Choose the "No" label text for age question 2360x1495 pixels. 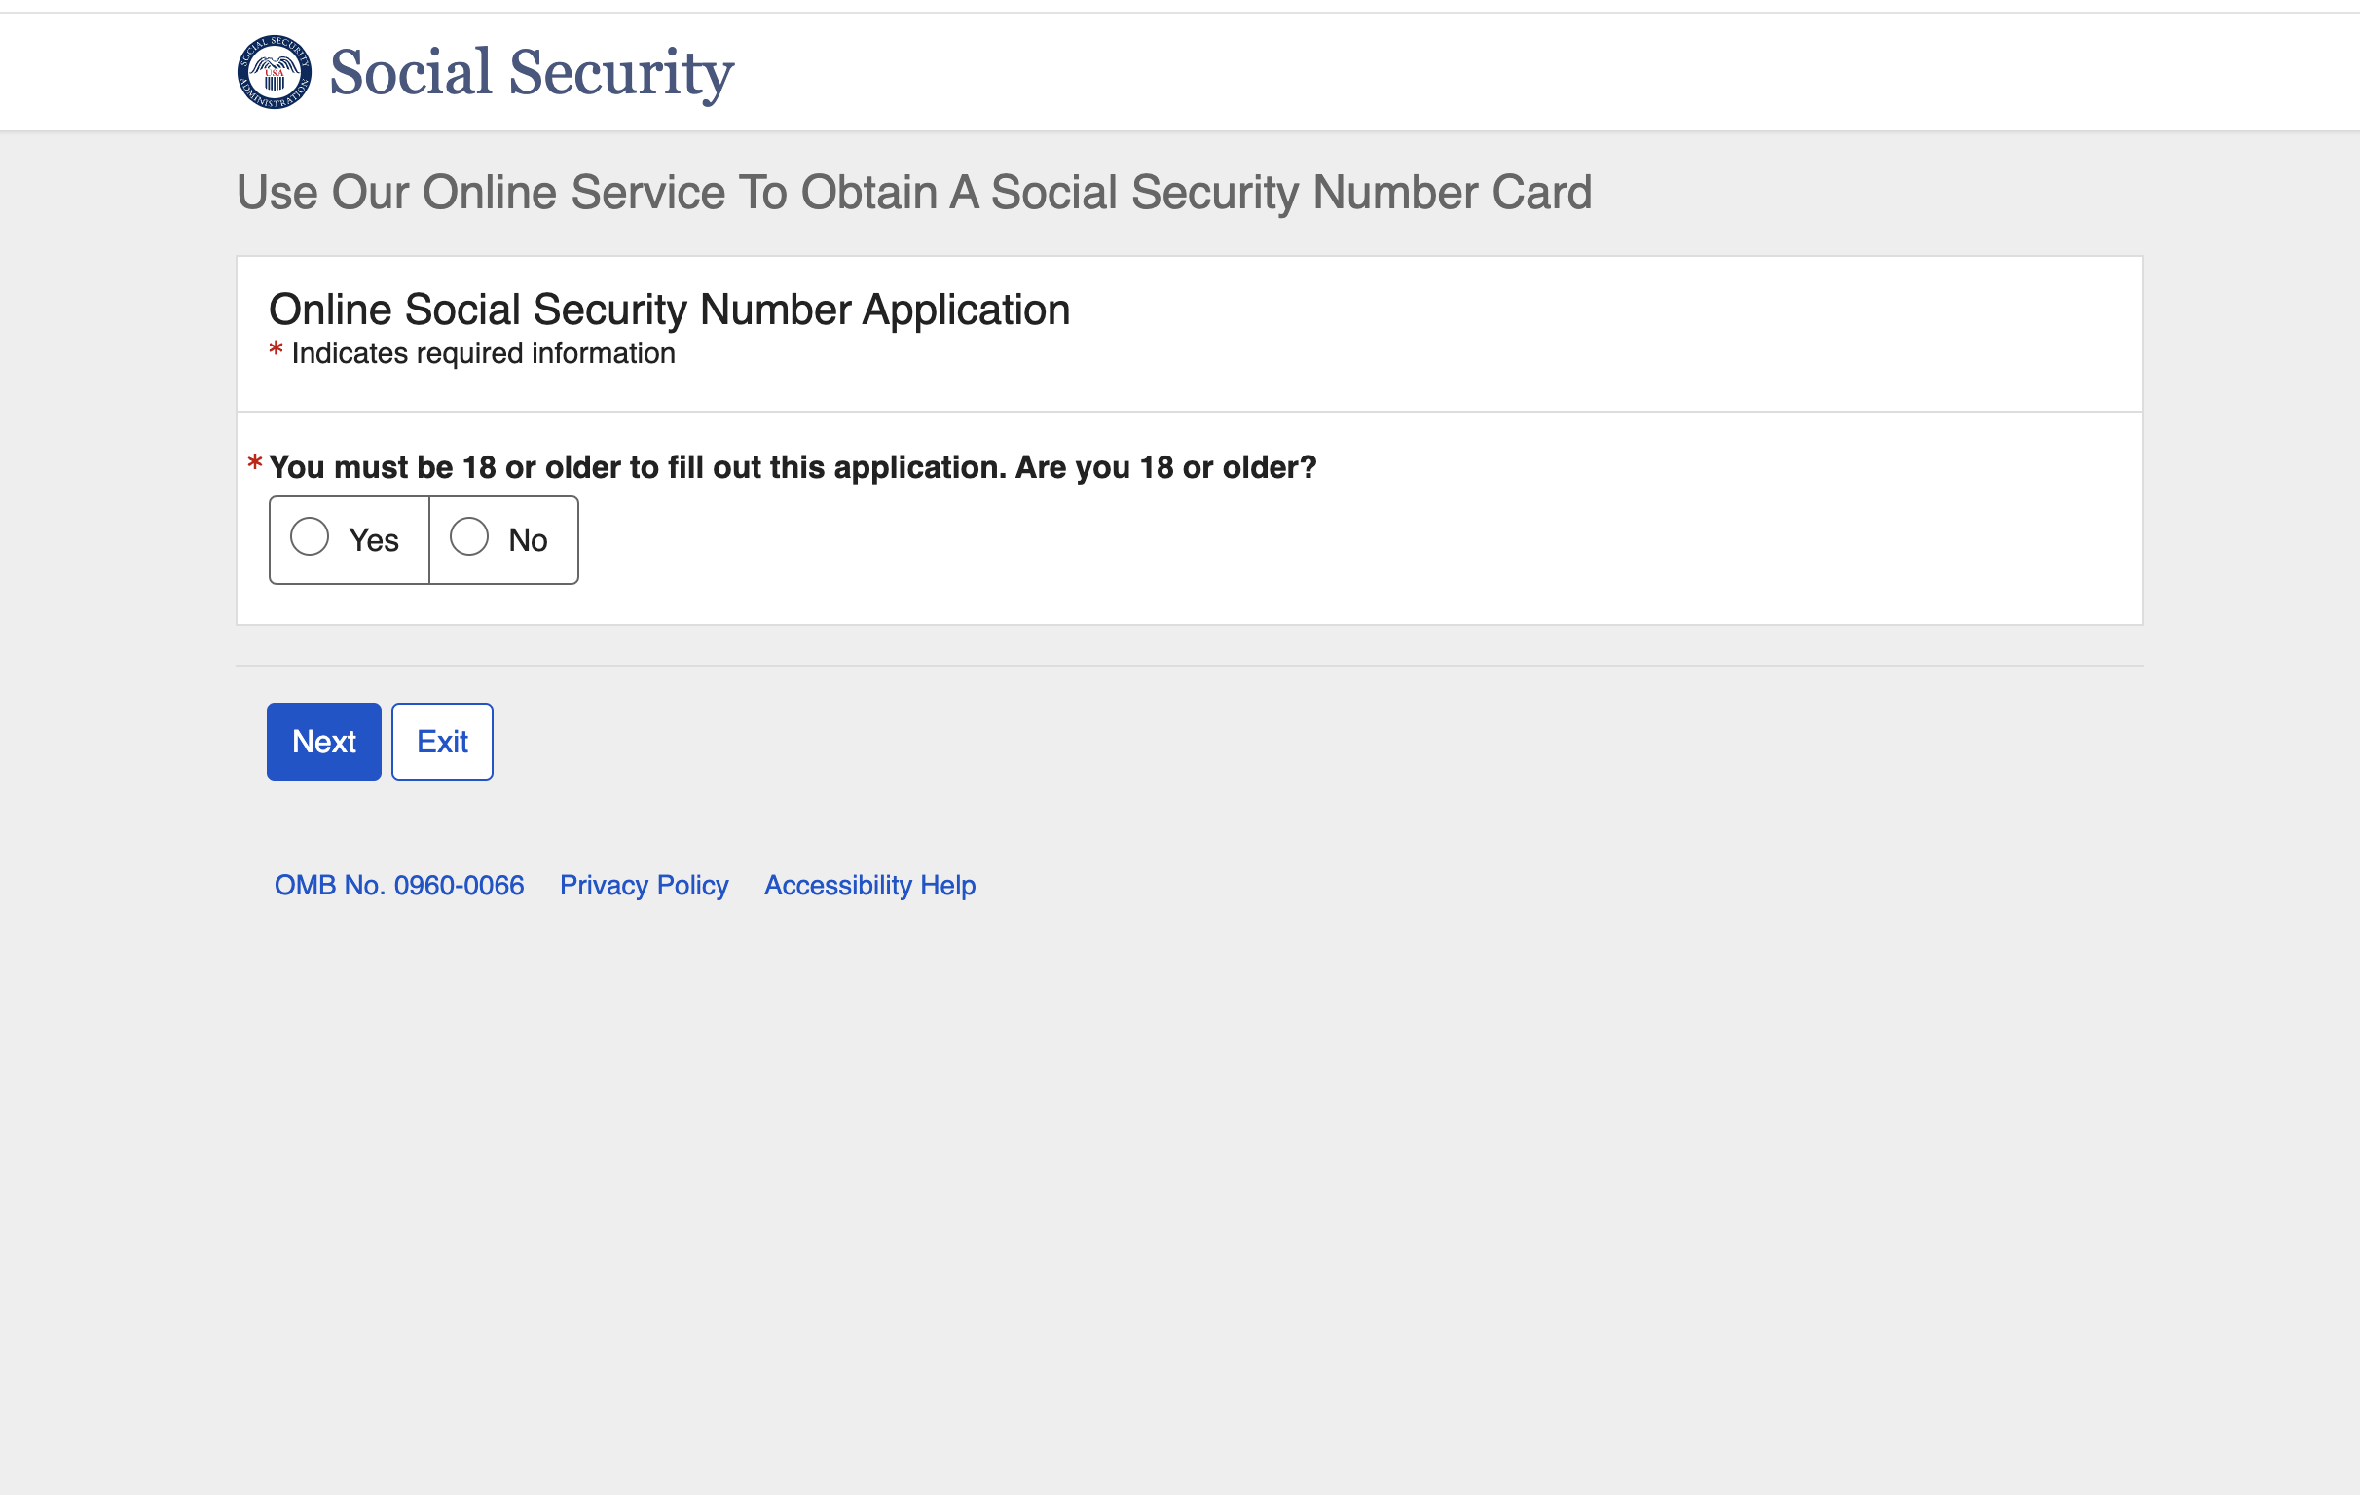[x=528, y=540]
